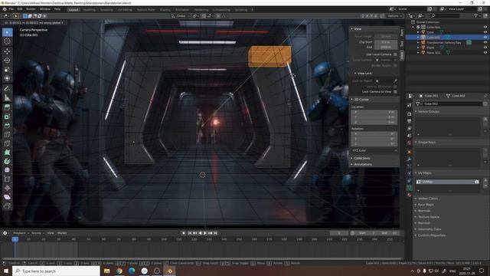Open Chrome from the Windows taskbar
Viewport: 490px width, 276px height.
[x=119, y=271]
